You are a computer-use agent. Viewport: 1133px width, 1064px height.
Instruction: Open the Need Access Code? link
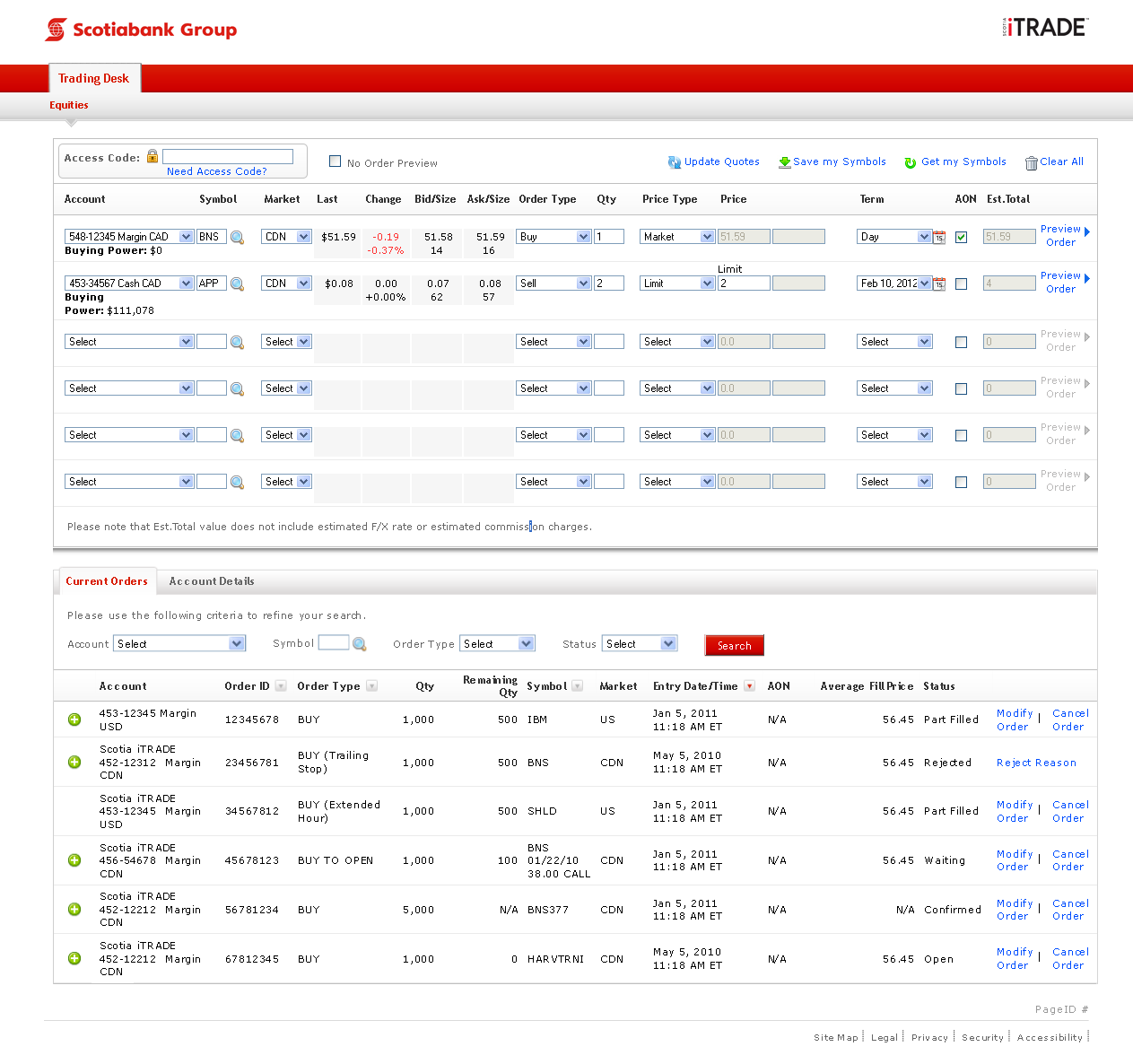pos(216,171)
